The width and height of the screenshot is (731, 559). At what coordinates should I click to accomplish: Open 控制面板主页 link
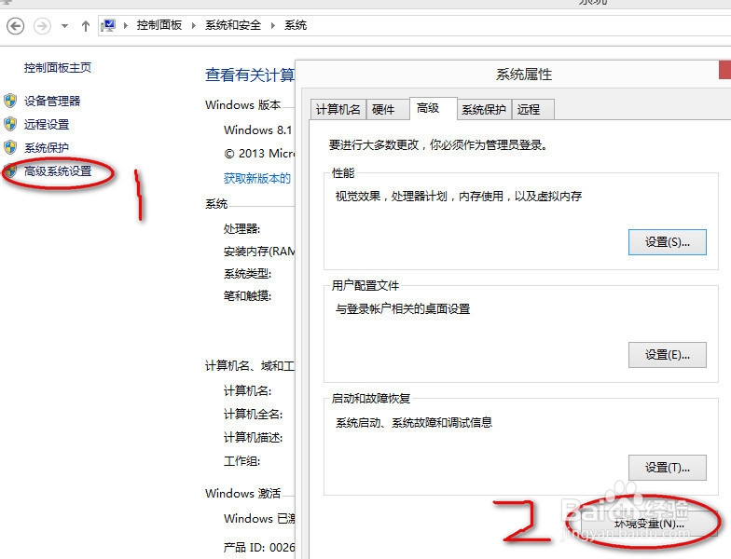tap(58, 67)
